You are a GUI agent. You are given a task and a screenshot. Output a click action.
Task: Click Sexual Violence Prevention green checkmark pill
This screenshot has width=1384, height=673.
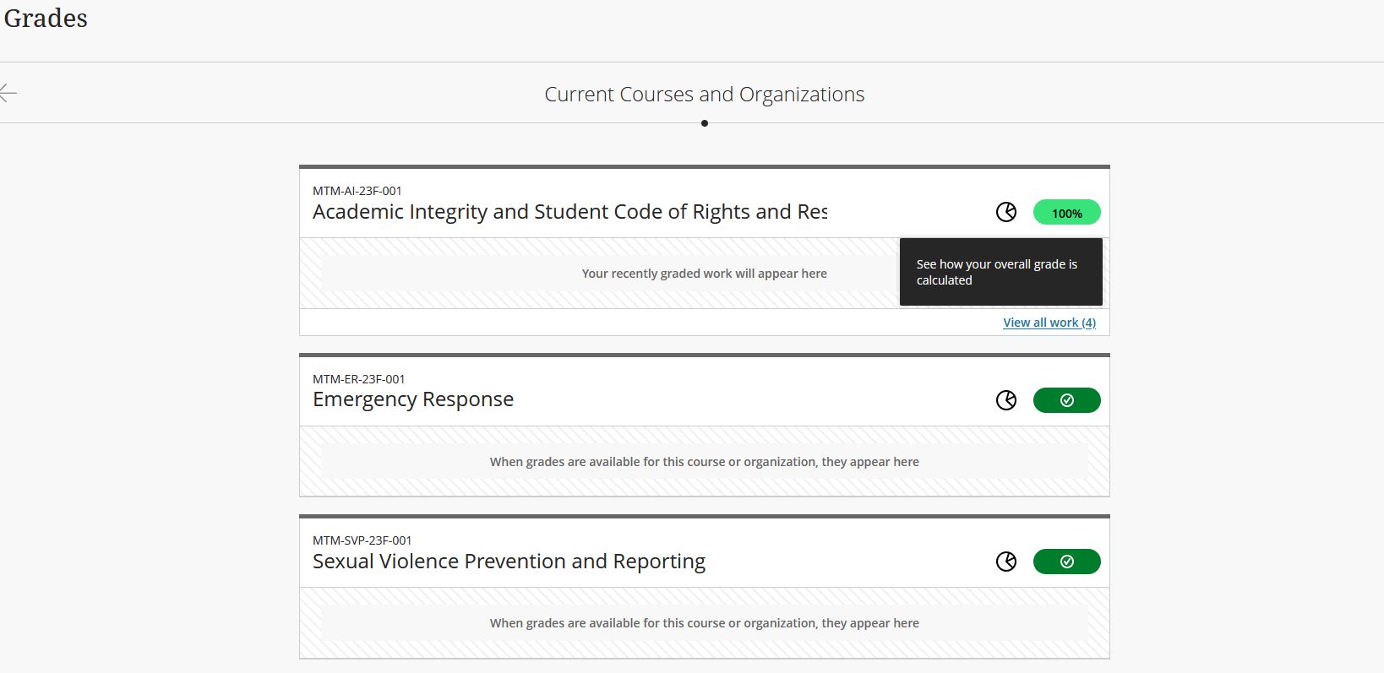coord(1066,562)
